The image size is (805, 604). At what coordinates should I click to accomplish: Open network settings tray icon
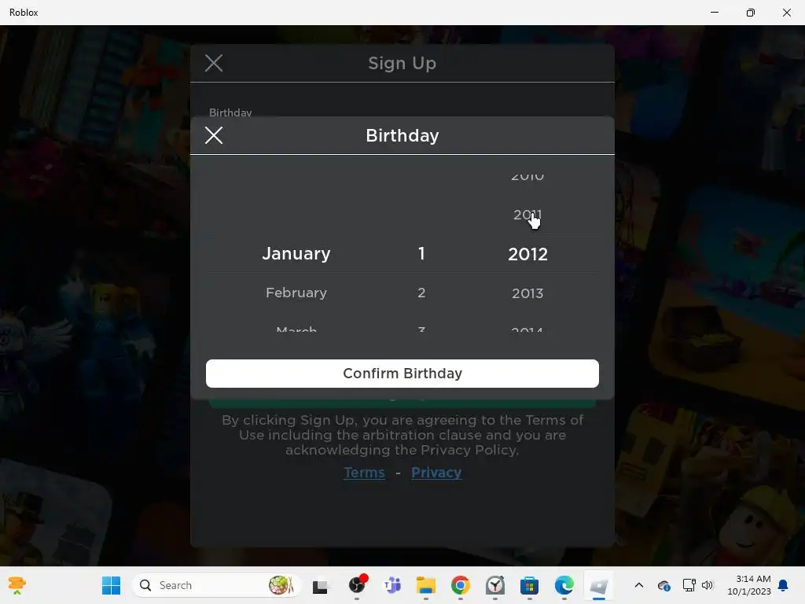(689, 585)
